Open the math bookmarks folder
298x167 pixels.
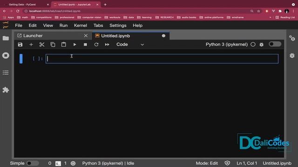(23, 17)
